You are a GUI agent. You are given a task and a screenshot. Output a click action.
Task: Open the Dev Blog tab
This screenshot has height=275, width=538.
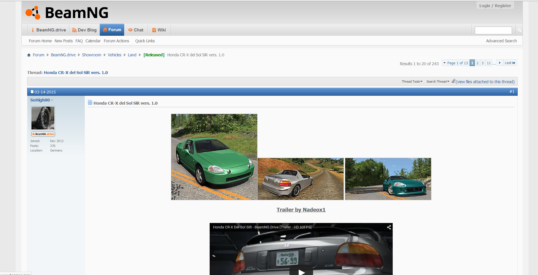coord(84,30)
